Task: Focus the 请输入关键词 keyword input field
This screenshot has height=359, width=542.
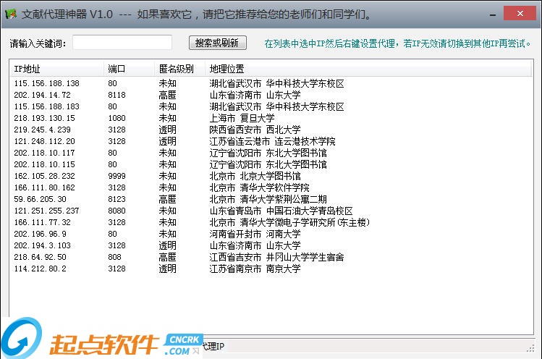Action: [122, 43]
